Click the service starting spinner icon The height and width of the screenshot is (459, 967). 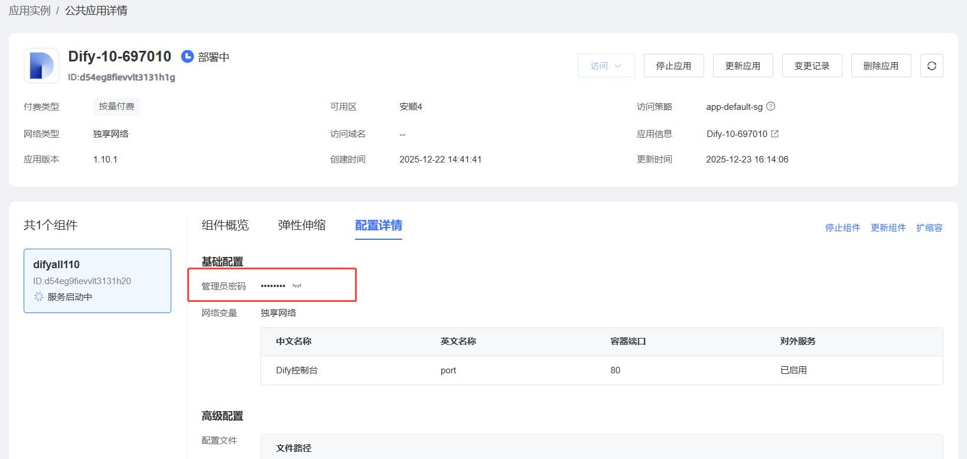pos(39,297)
